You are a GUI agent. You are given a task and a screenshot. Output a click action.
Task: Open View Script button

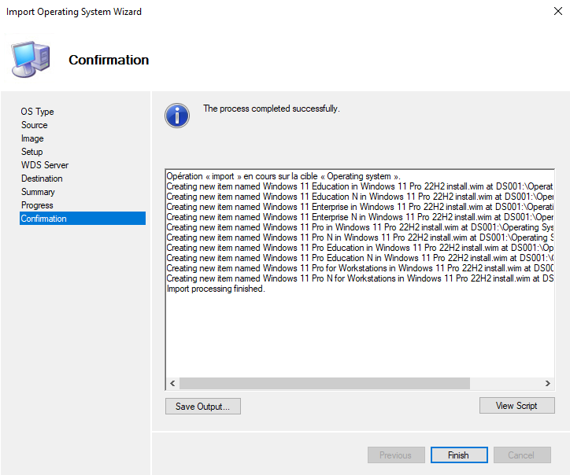516,405
